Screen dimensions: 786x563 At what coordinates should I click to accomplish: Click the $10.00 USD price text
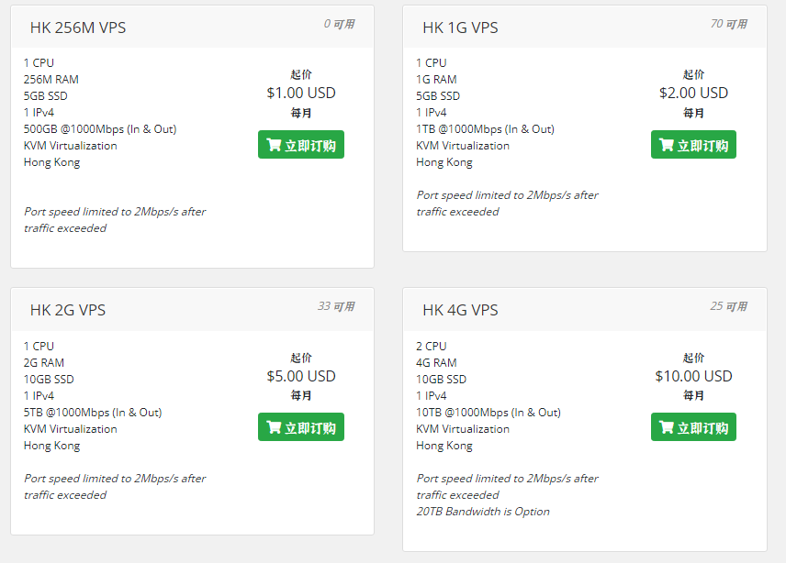tap(693, 376)
